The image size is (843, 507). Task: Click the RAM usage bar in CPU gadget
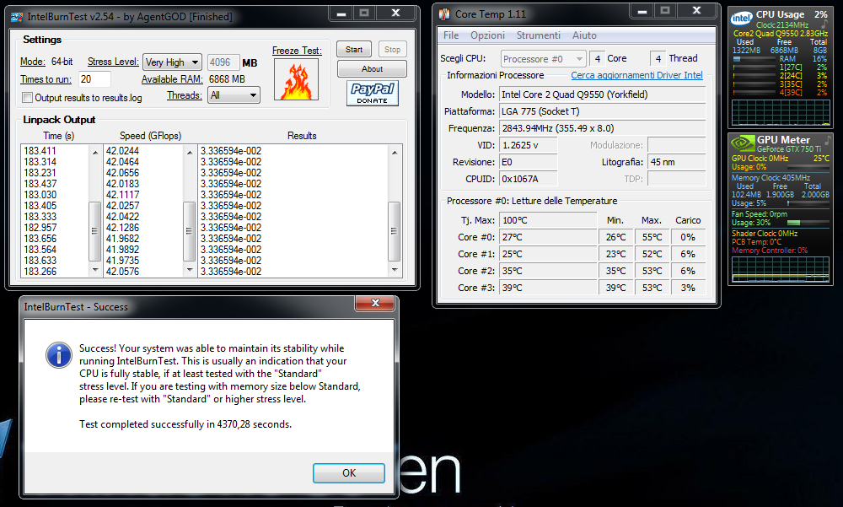click(x=754, y=59)
